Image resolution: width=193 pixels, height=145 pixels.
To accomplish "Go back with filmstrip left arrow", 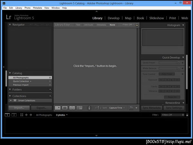I will coord(26,115).
